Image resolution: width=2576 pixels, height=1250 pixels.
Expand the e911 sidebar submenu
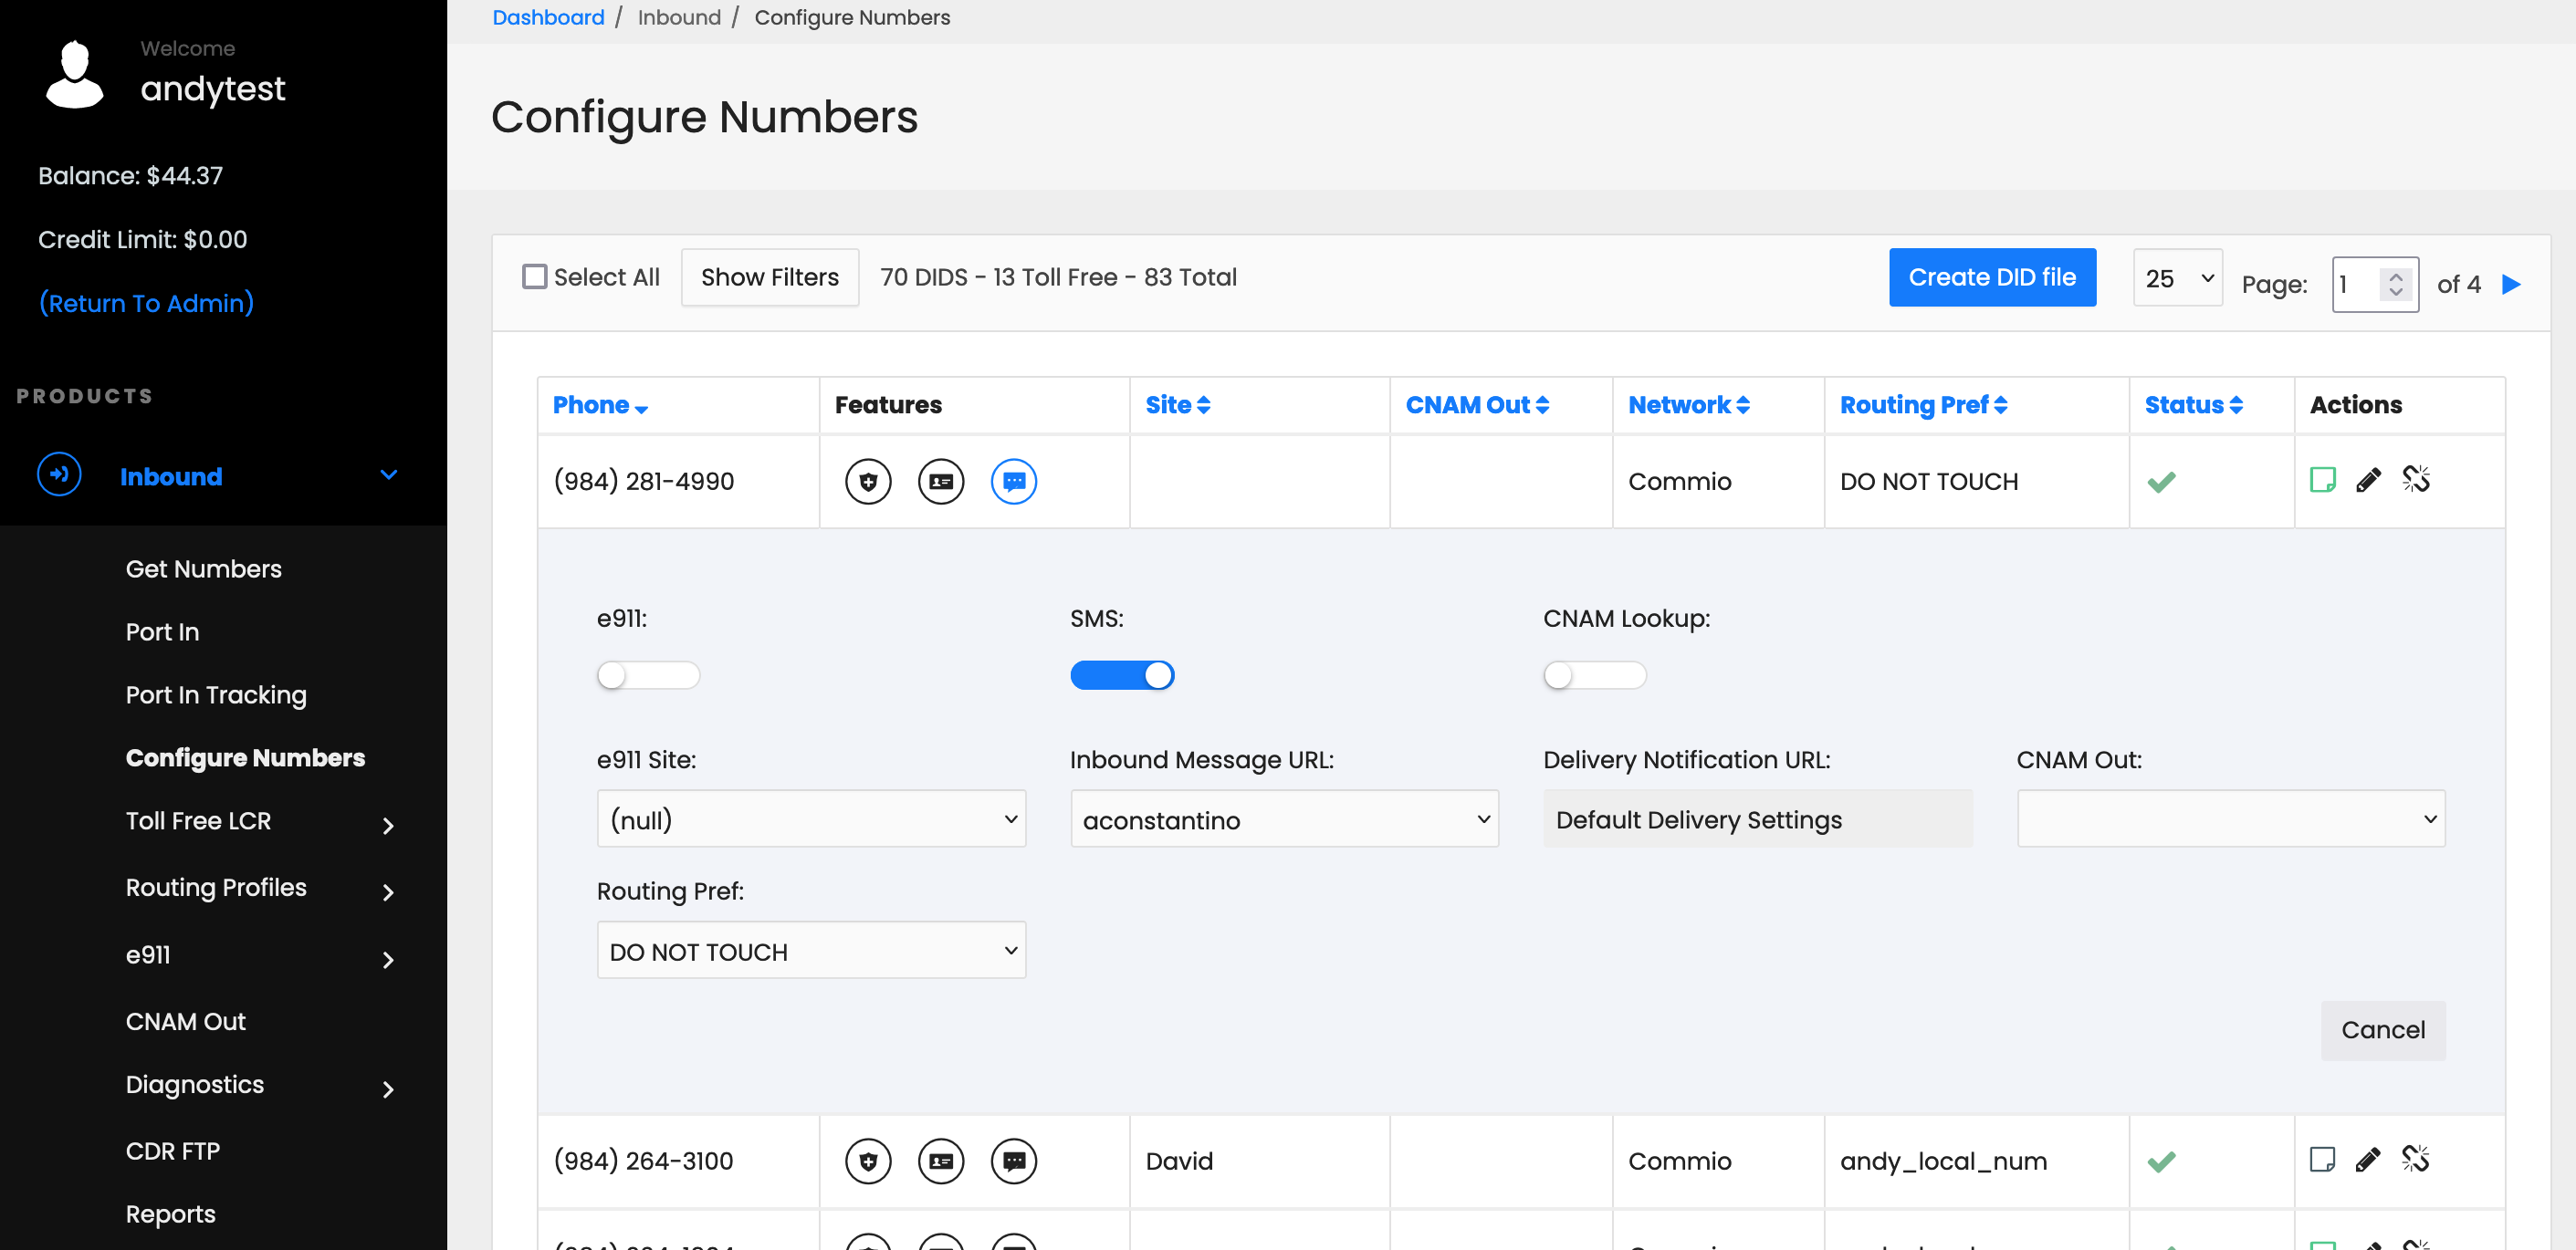point(389,960)
